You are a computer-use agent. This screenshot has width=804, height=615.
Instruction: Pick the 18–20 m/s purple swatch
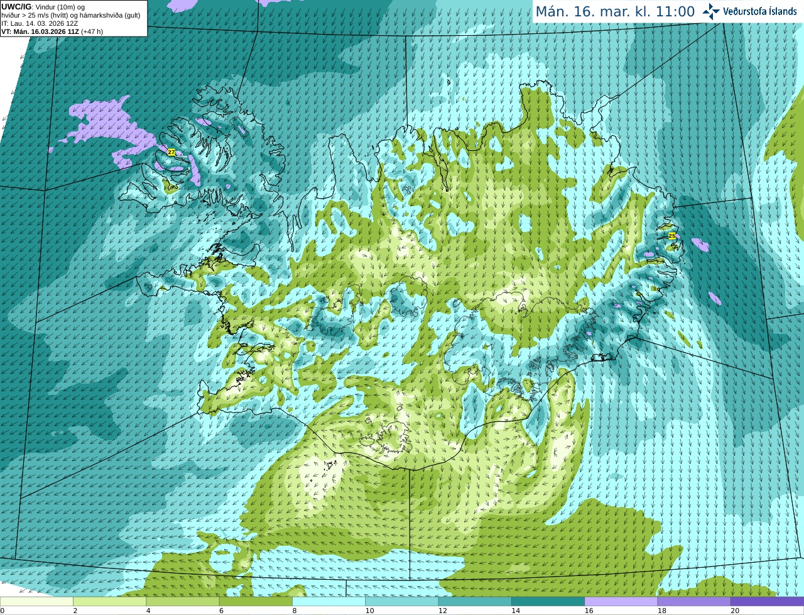(694, 601)
